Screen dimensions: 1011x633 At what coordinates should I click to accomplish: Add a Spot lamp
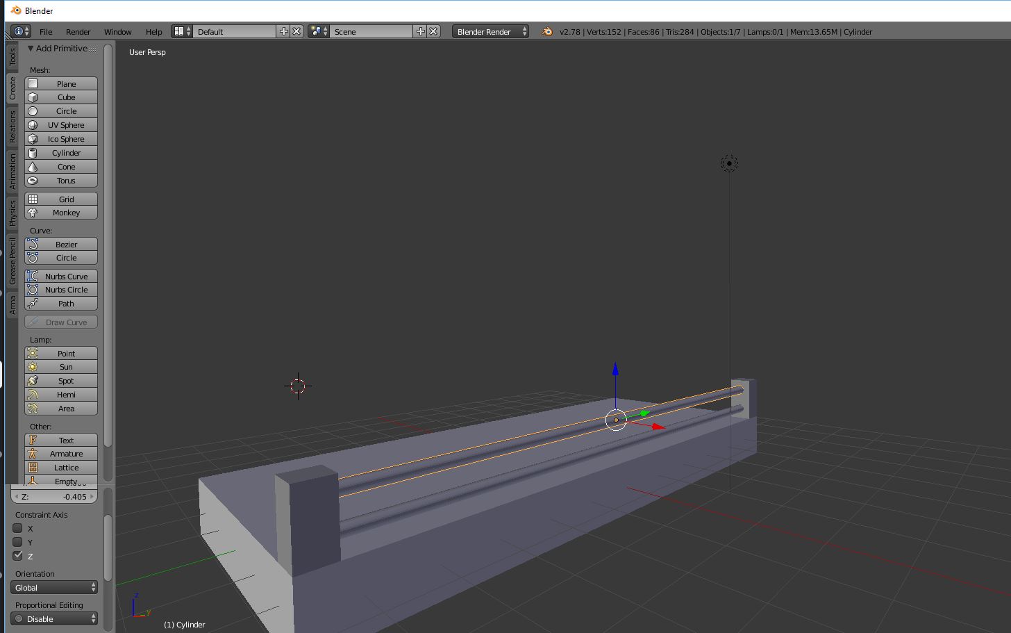(61, 381)
